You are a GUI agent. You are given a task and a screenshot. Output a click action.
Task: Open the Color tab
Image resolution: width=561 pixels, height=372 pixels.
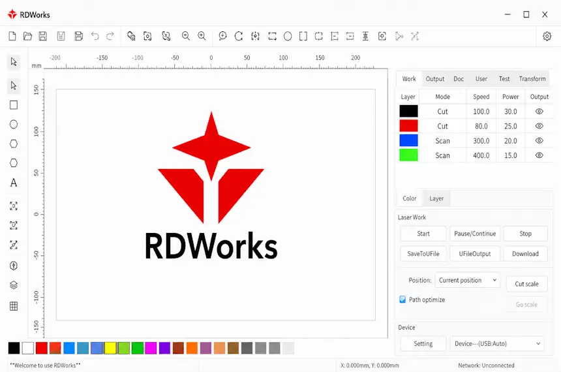(409, 198)
